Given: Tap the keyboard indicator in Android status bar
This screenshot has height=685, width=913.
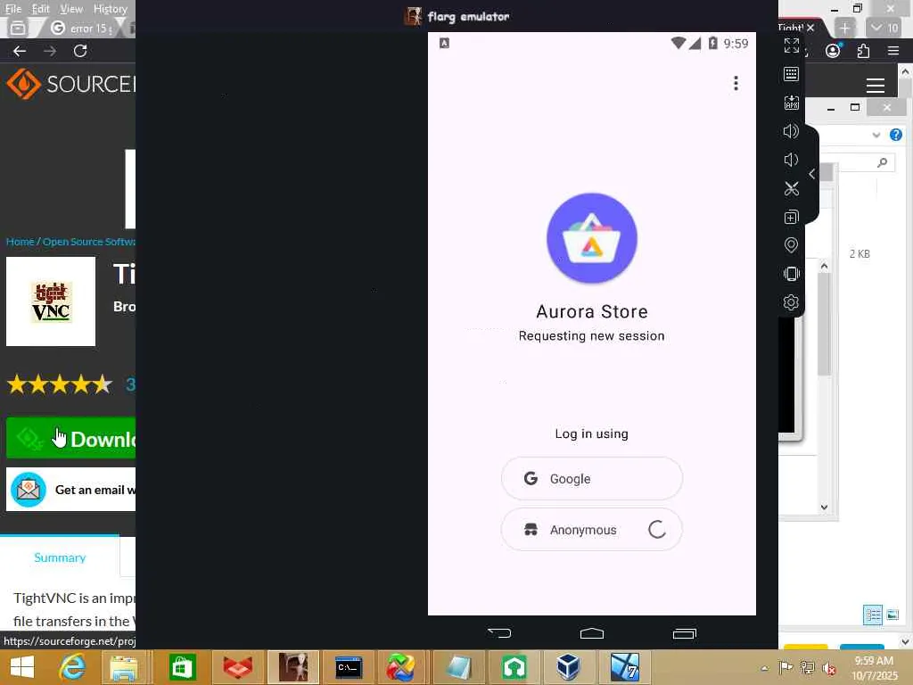Looking at the screenshot, I should tap(444, 43).
